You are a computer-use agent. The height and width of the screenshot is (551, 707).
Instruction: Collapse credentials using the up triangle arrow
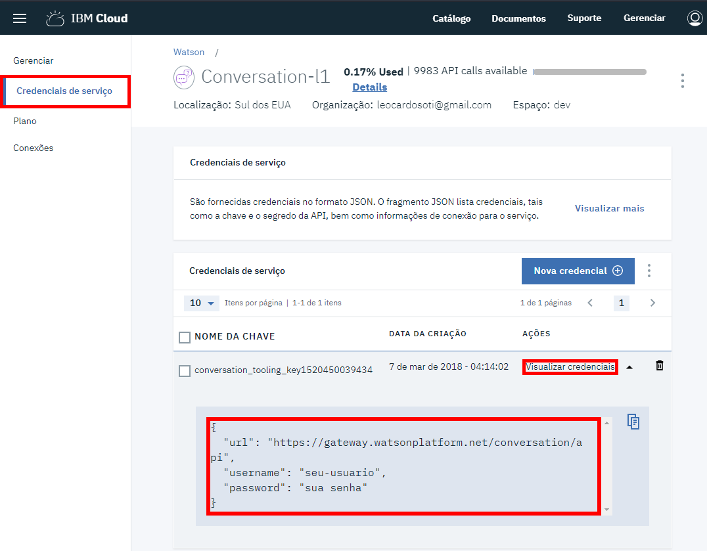click(629, 368)
